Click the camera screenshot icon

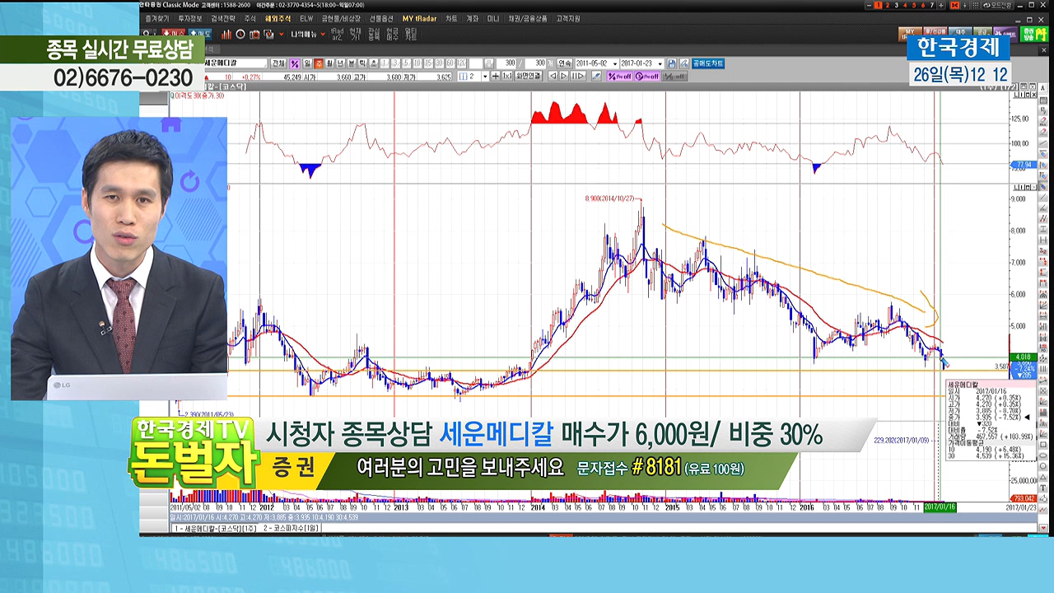tap(254, 35)
